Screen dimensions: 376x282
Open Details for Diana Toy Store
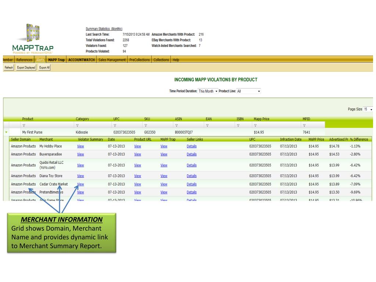point(192,176)
